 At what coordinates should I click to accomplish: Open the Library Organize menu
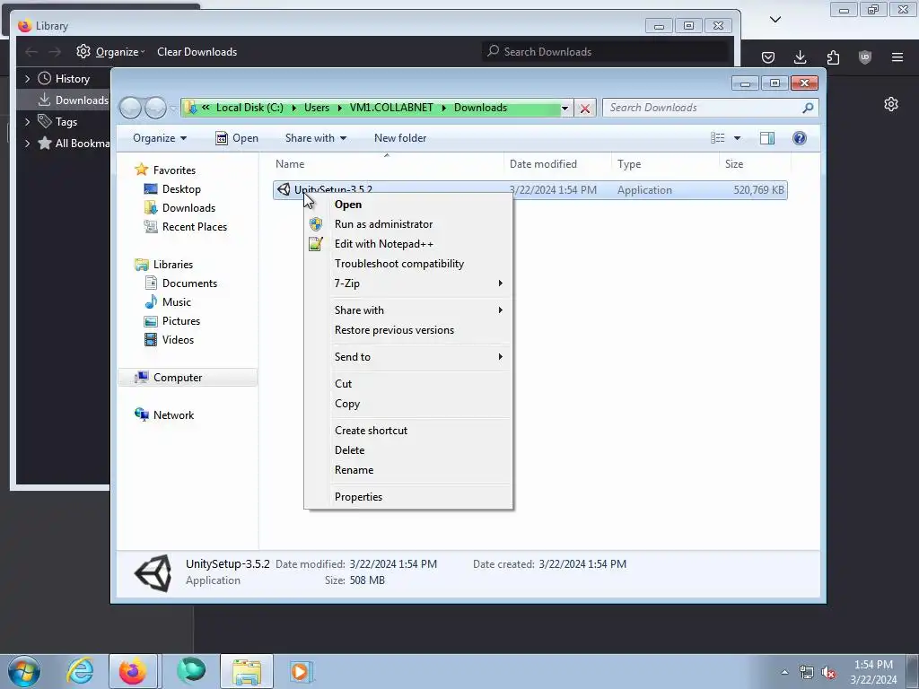110,51
